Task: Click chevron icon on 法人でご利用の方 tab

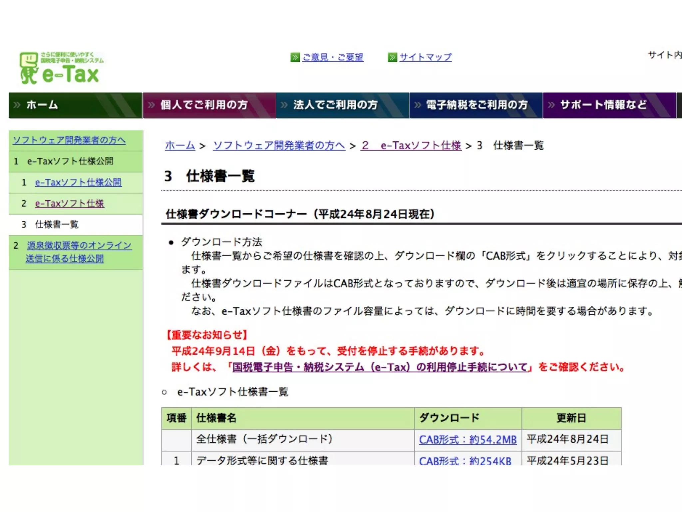Action: point(284,105)
